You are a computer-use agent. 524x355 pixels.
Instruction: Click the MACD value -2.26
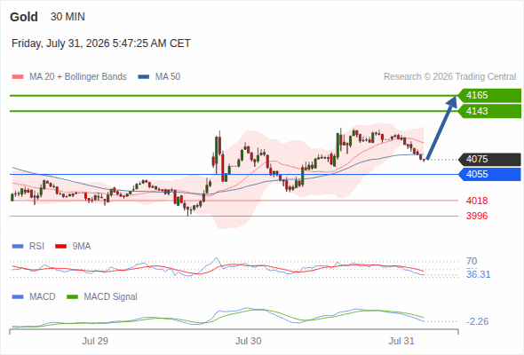[x=477, y=321]
